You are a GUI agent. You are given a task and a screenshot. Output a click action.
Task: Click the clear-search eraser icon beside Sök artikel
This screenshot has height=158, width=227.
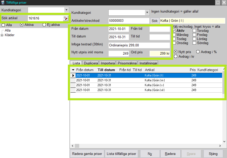tap(66, 18)
